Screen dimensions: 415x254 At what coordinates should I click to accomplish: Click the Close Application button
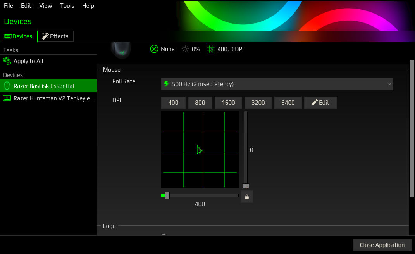[382, 245]
